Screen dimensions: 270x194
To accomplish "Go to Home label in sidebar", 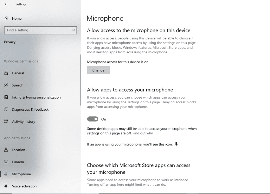I will (x=17, y=19).
